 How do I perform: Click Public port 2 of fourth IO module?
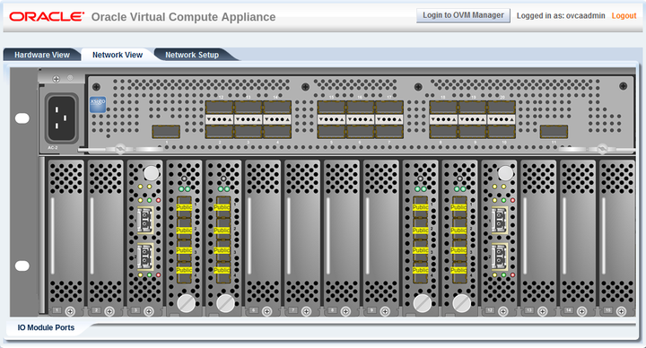[184, 231]
